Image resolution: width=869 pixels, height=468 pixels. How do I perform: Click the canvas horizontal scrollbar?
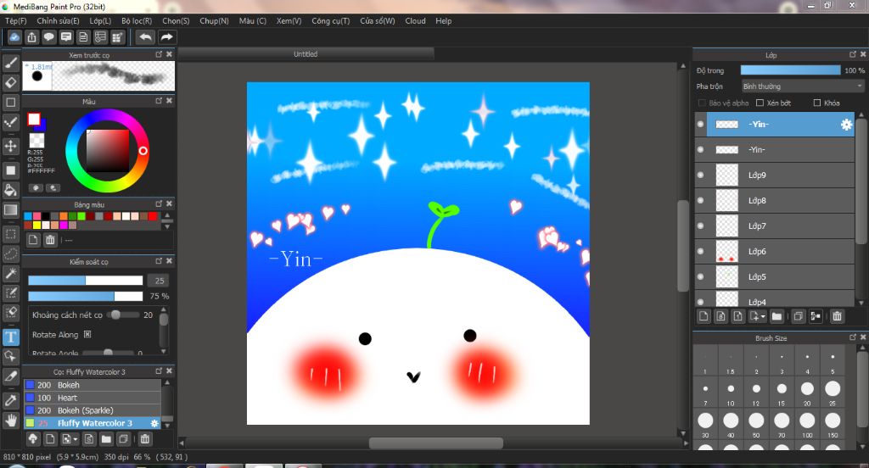click(436, 443)
